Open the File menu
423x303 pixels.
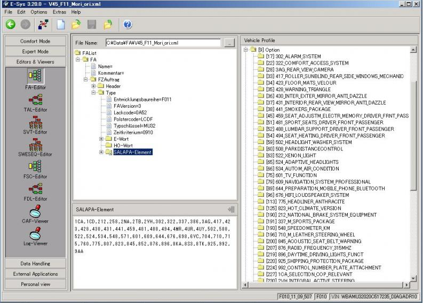click(9, 12)
